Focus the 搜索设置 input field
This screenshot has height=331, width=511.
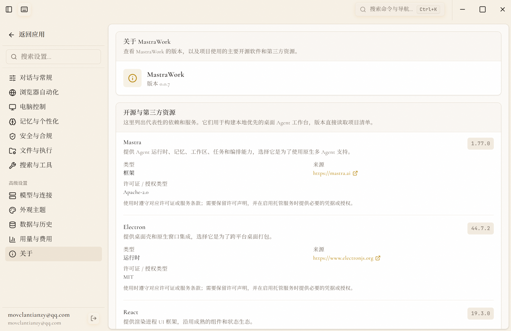(53, 56)
